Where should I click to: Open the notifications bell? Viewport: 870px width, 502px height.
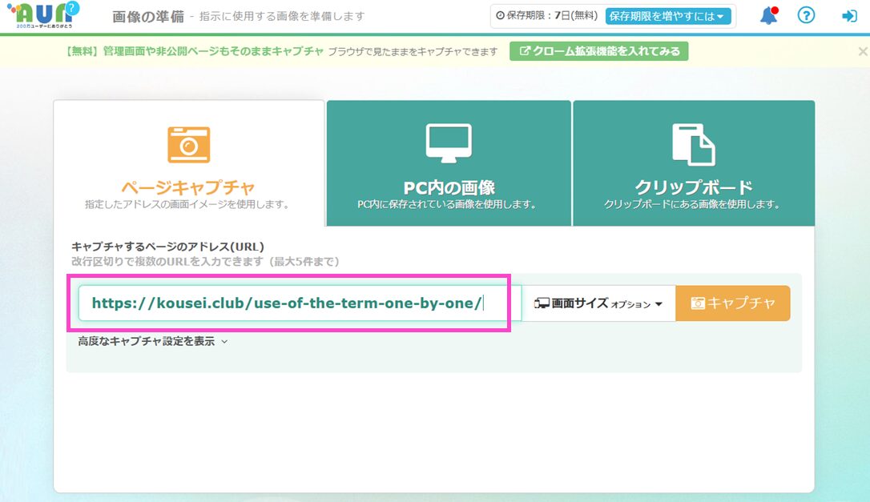pos(768,16)
